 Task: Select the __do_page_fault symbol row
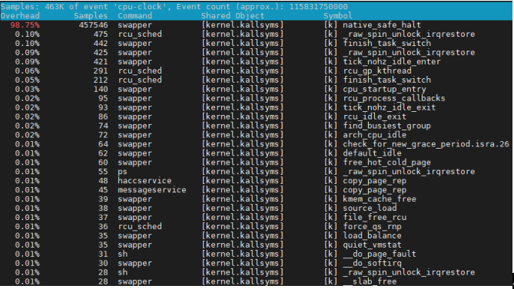click(257, 254)
